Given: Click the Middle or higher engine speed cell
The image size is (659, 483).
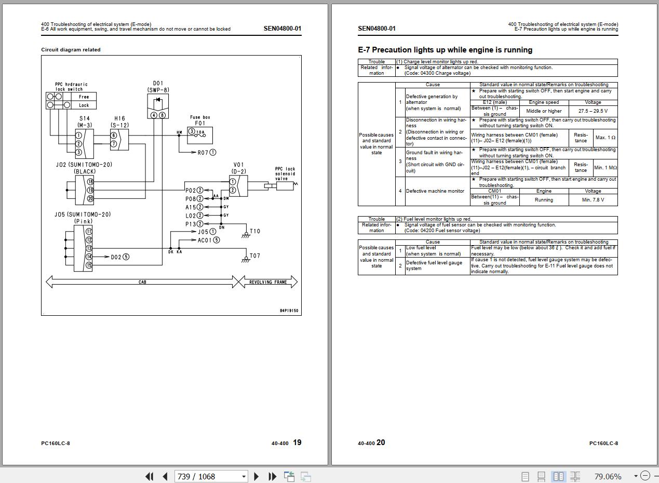Looking at the screenshot, I should [544, 111].
